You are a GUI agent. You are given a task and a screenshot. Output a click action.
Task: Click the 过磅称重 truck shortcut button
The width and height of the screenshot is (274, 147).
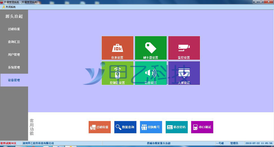pyautogui.click(x=99, y=127)
